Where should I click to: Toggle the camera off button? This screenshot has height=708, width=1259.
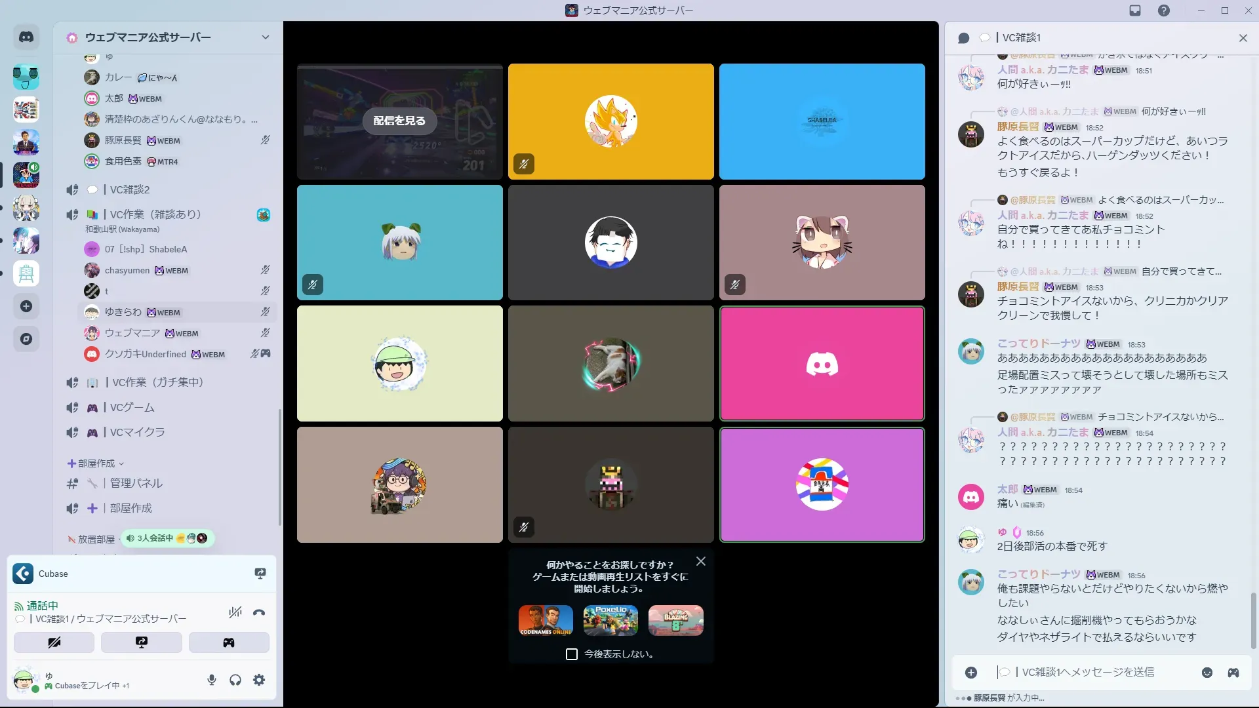pos(54,642)
